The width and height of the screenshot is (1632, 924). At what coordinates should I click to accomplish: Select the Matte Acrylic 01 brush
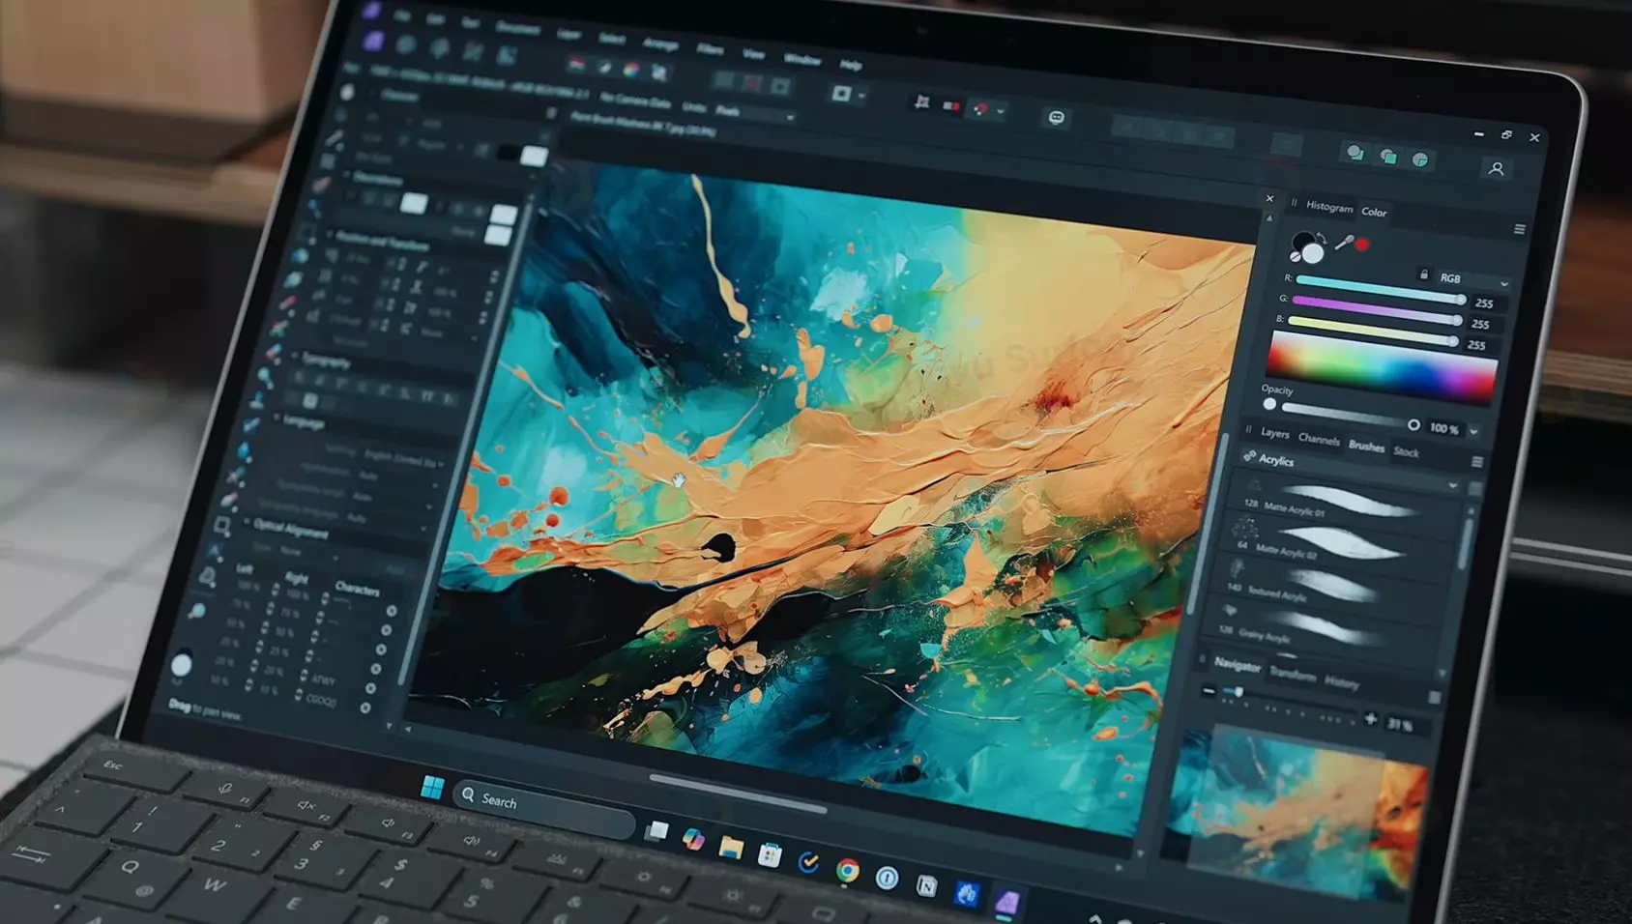(1348, 504)
